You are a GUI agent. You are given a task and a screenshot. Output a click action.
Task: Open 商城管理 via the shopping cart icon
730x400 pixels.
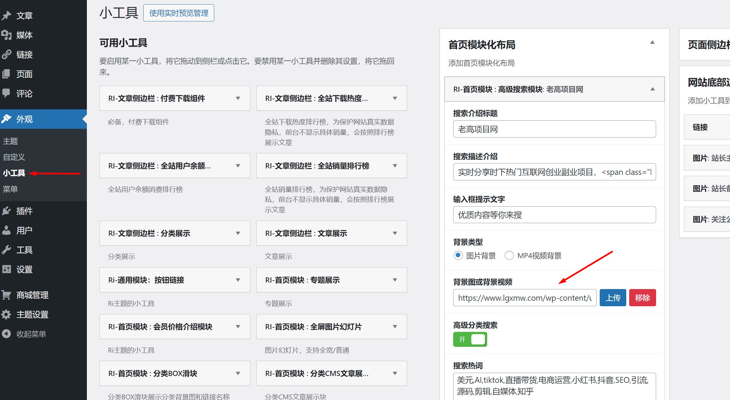point(6,295)
